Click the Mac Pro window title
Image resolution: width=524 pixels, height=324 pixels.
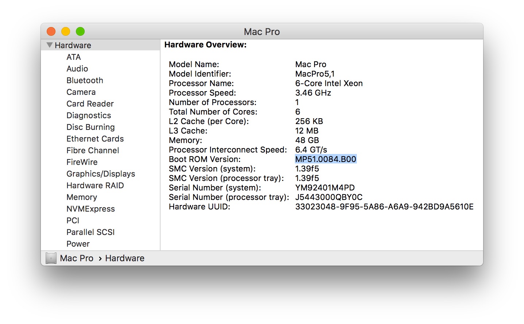pos(262,32)
